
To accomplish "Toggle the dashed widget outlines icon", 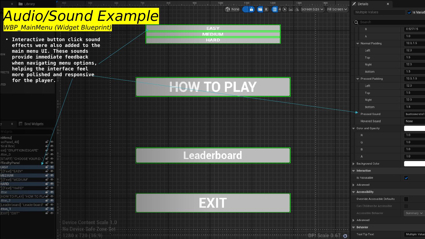I will coord(245,9).
